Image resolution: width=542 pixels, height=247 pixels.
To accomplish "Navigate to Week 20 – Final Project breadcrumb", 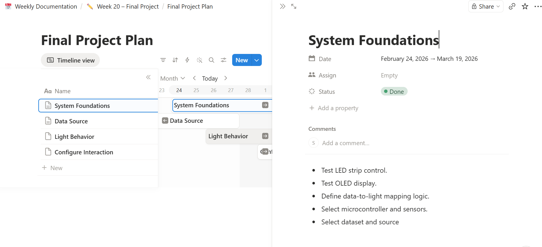I will point(128,6).
